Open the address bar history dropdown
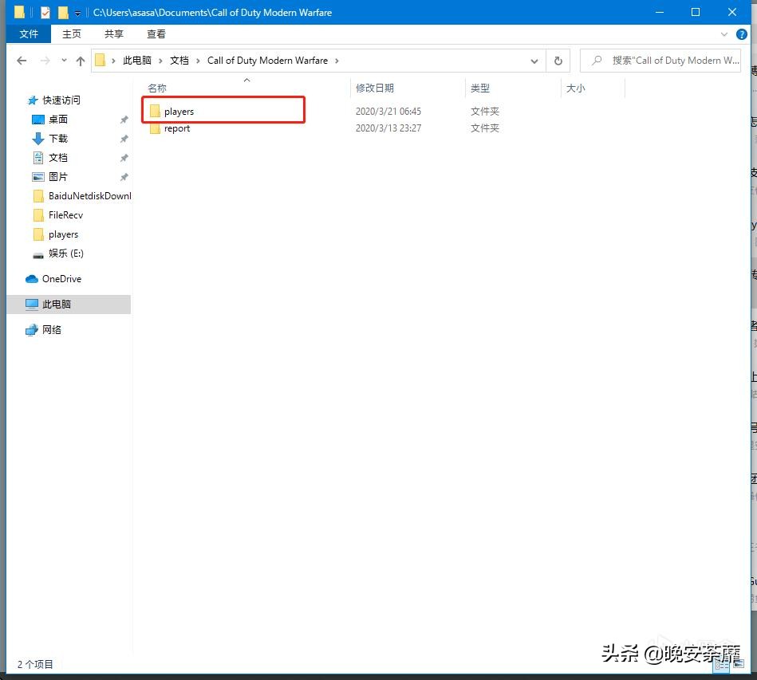The width and height of the screenshot is (757, 680). coord(534,61)
